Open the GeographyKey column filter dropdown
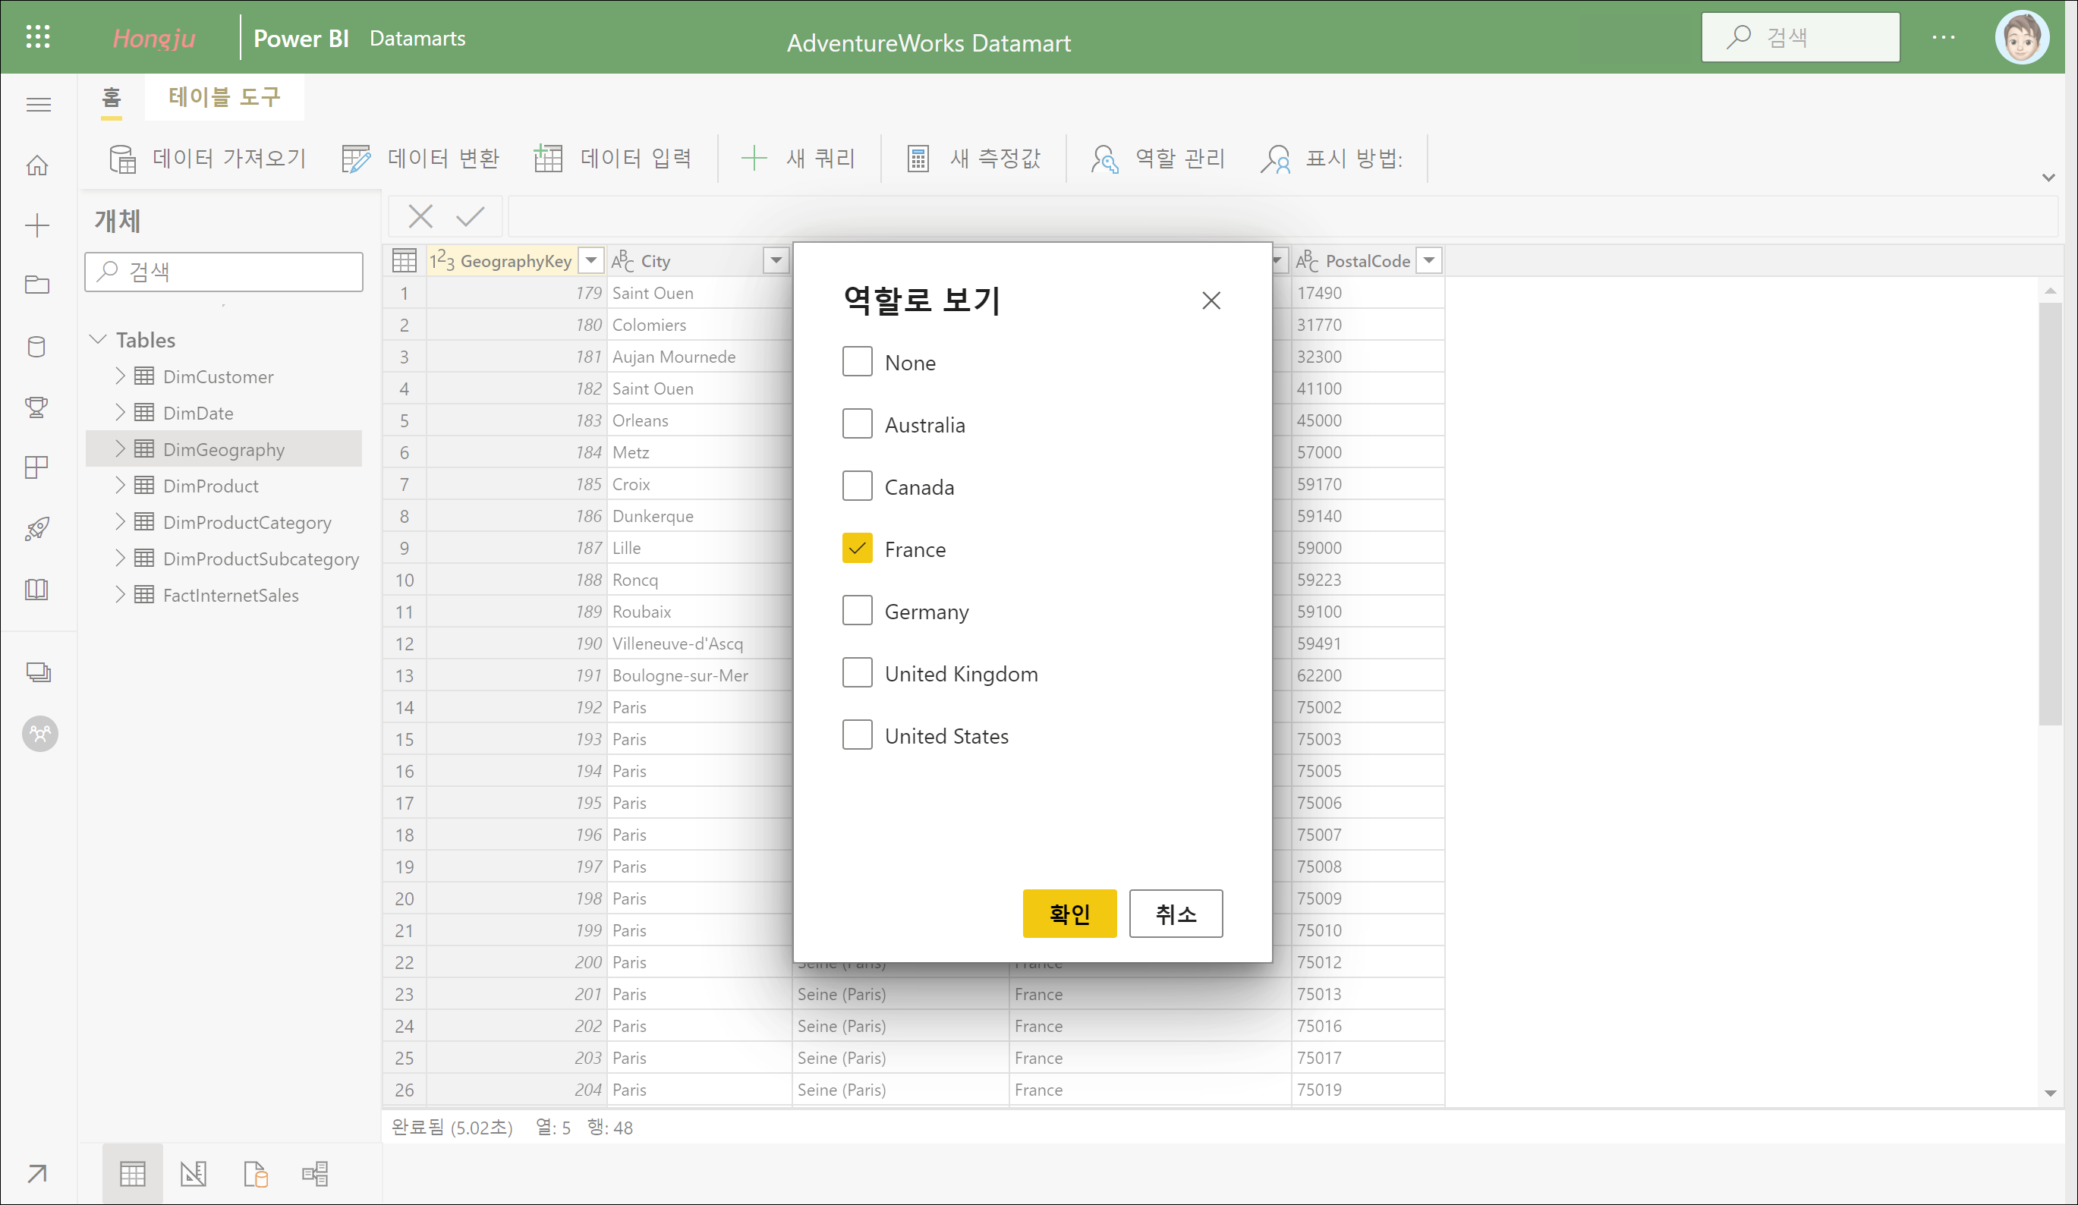Image resolution: width=2078 pixels, height=1205 pixels. click(590, 260)
